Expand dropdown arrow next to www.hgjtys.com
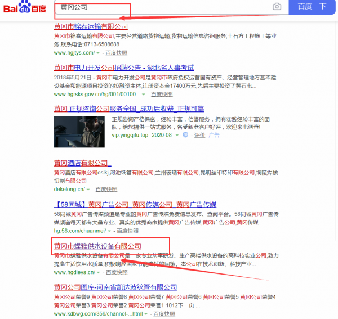Screen dimensions: 338x319 click(x=98, y=53)
